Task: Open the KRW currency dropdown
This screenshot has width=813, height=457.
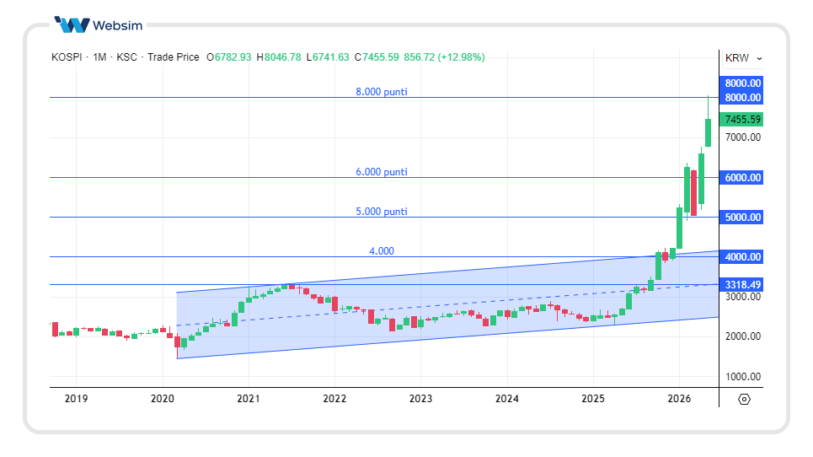Action: point(743,58)
